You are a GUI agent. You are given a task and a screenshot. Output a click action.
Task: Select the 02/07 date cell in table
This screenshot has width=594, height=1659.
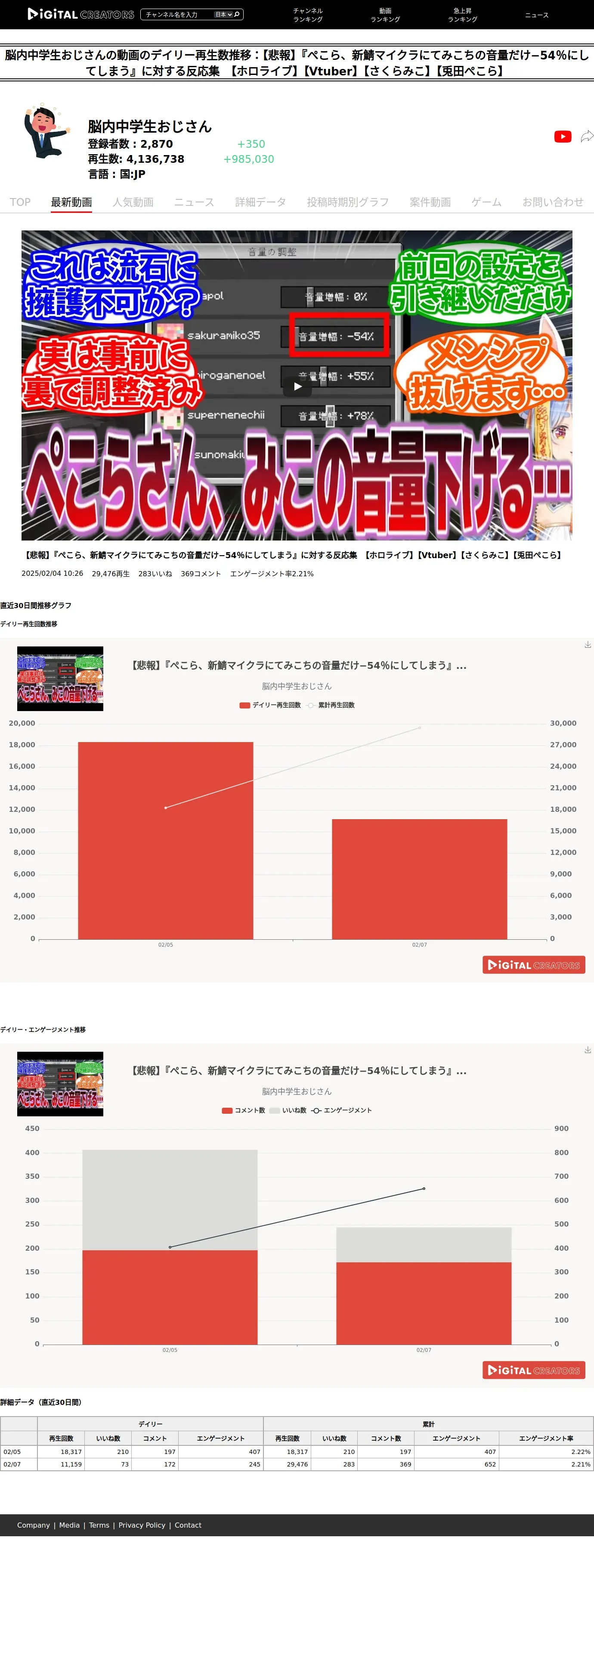click(19, 1464)
